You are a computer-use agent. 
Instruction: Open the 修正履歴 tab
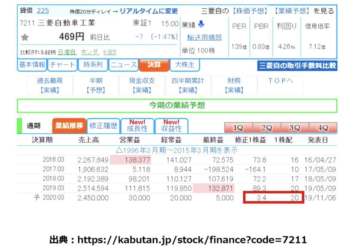pos(103,126)
